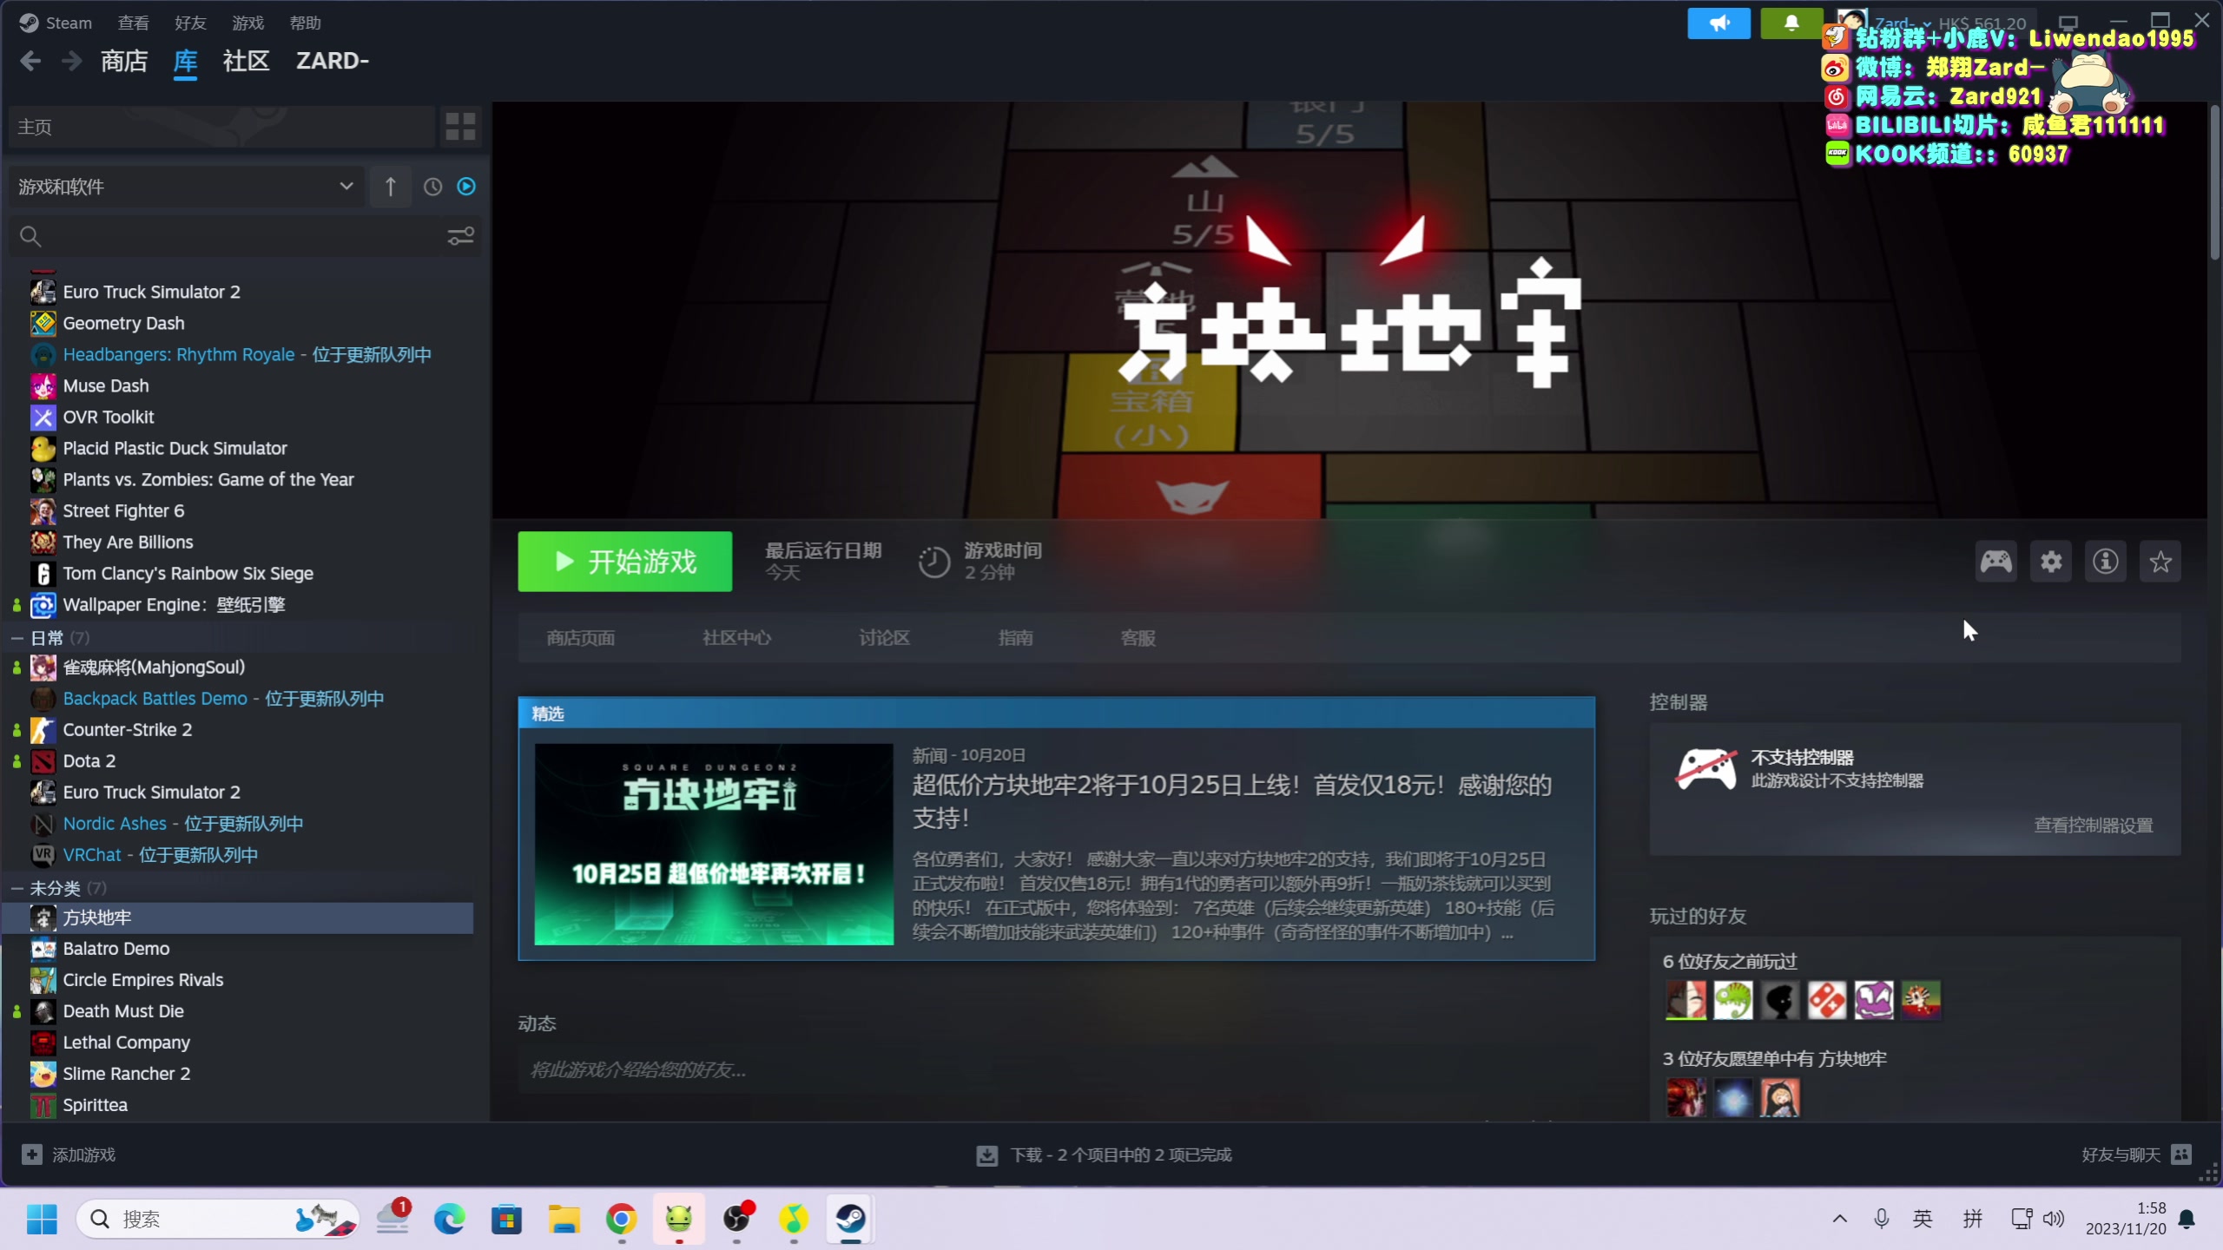
Task: Open controller settings gamepad icon
Action: 1995,562
